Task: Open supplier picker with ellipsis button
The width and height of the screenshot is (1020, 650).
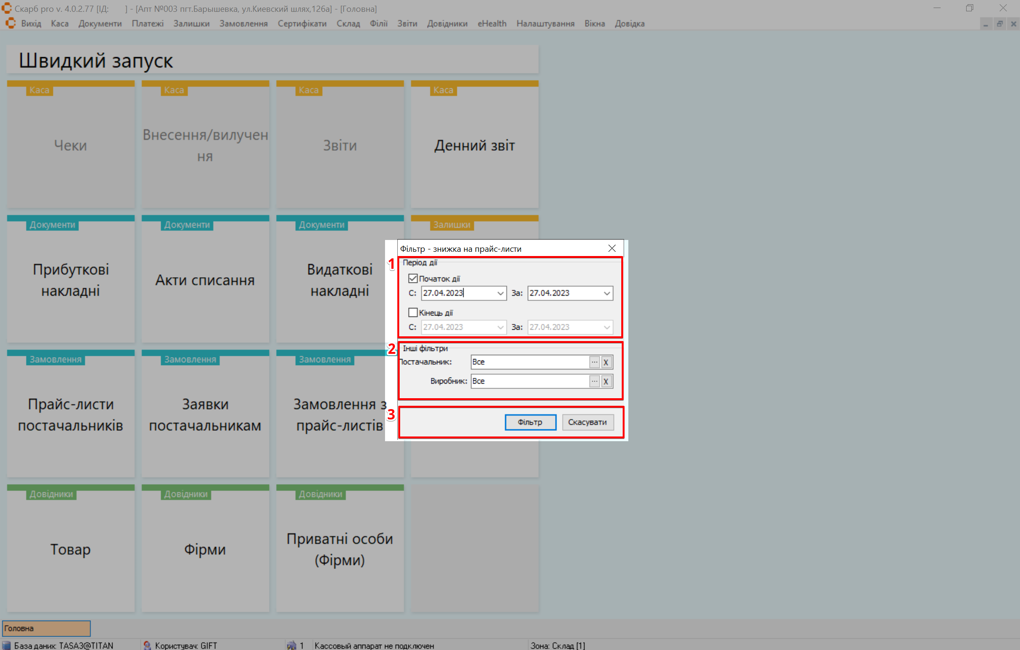Action: point(594,362)
